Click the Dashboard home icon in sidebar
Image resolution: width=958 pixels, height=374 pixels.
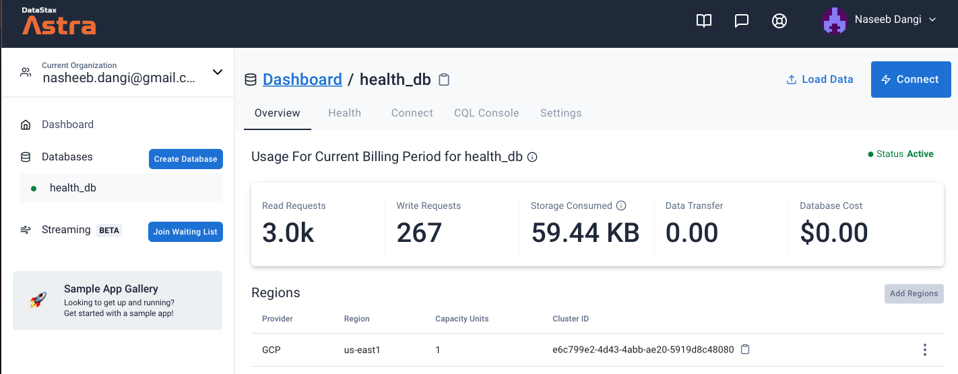pyautogui.click(x=26, y=125)
